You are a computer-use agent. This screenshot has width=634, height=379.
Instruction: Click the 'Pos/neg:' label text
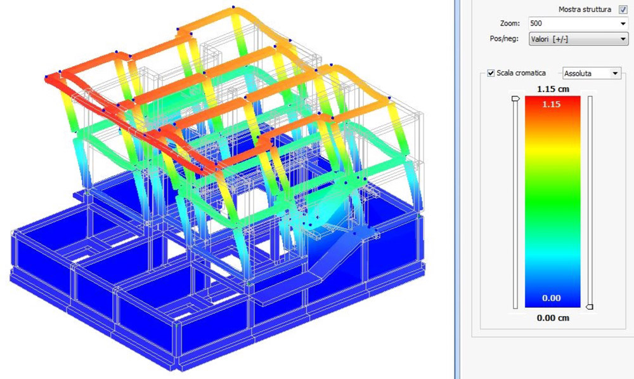click(x=504, y=39)
